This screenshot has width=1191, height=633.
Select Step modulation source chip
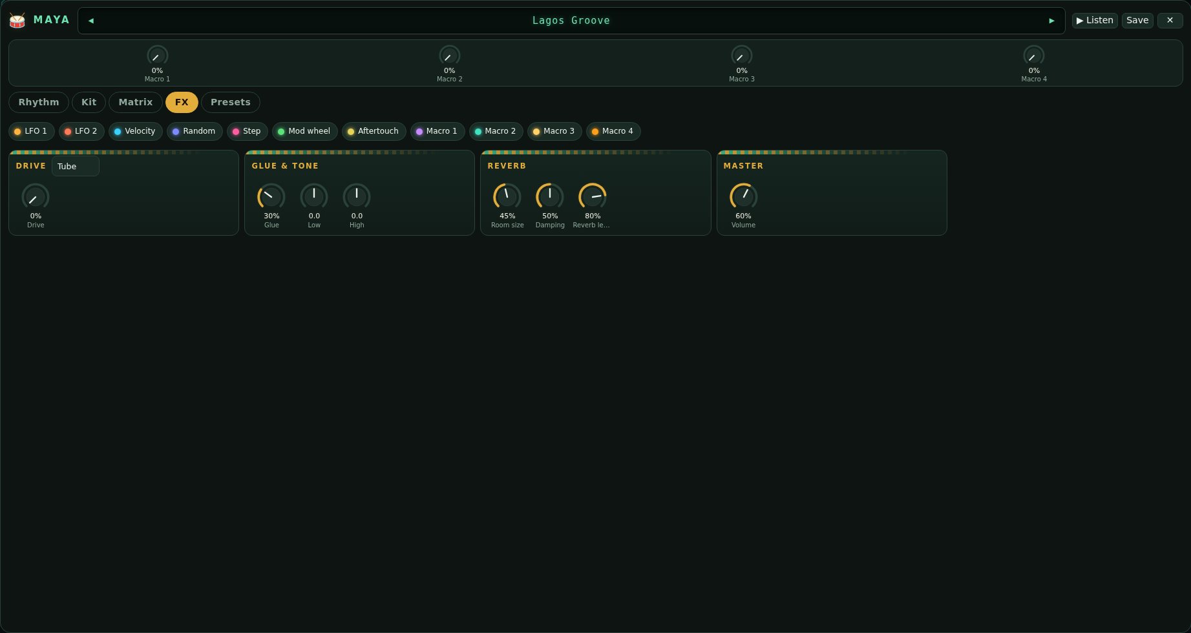(x=248, y=131)
